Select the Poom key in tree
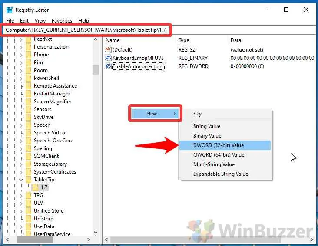The width and height of the screenshot is (318, 246). tap(41, 70)
